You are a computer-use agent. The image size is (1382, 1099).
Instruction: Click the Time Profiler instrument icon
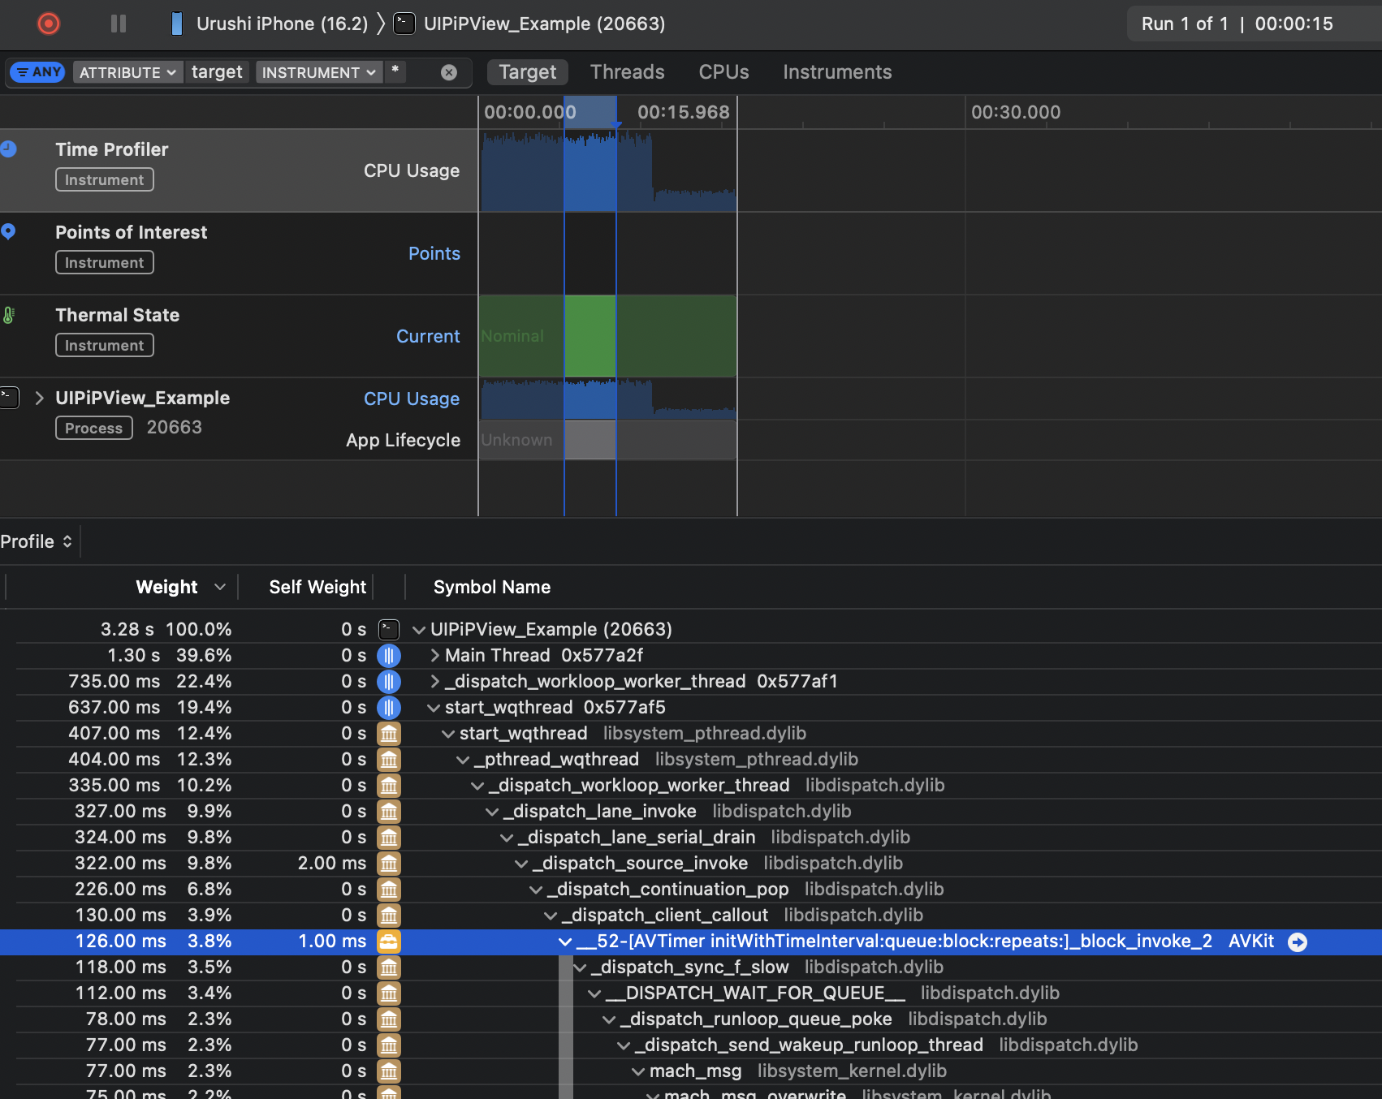coord(8,149)
